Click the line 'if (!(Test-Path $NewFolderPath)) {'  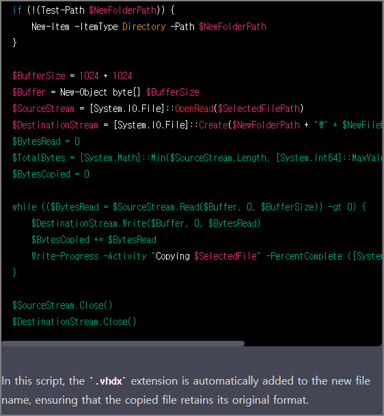[94, 10]
